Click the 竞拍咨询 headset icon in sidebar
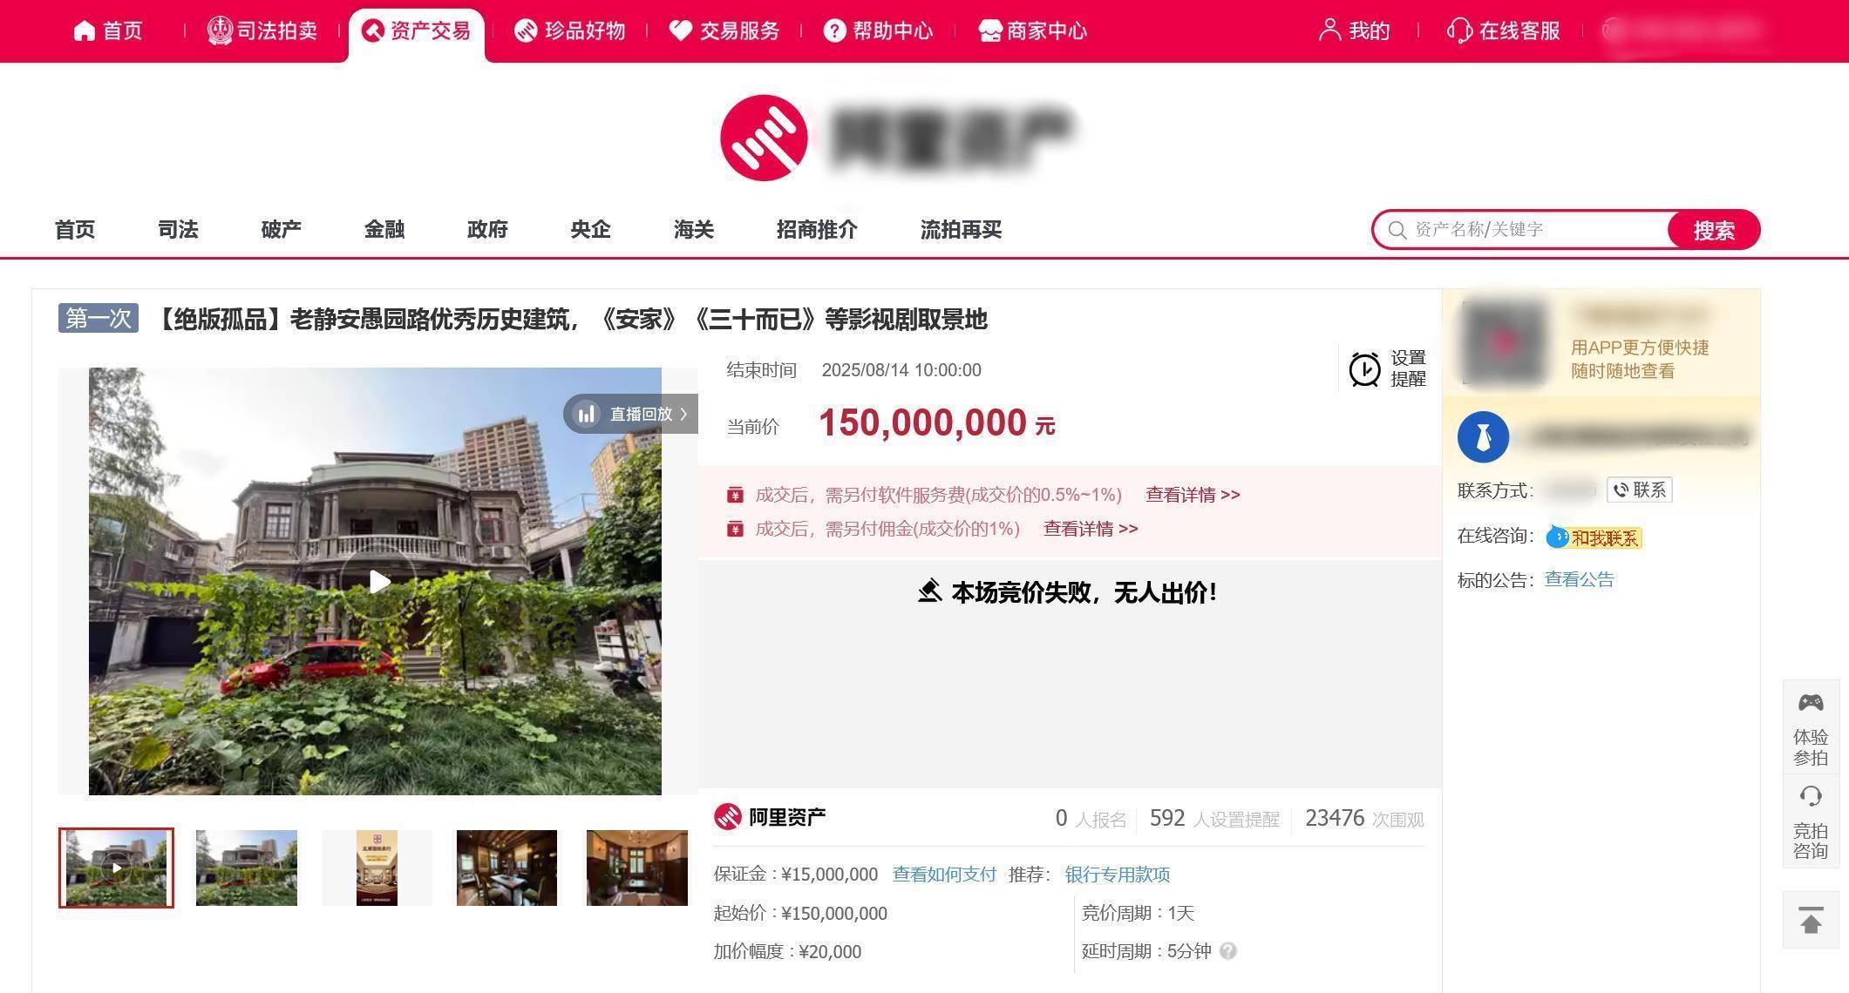This screenshot has height=993, width=1849. (x=1811, y=795)
